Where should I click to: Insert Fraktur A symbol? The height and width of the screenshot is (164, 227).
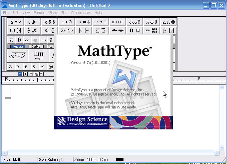pos(43,67)
